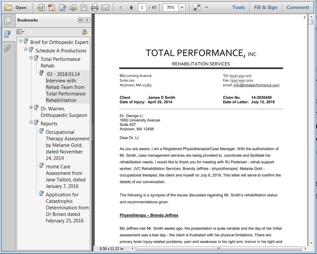Open the zoom level dropdown arrow
317x254 pixels.
point(182,7)
